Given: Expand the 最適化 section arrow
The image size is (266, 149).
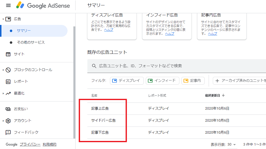Looking at the screenshot, I should coord(3,93).
